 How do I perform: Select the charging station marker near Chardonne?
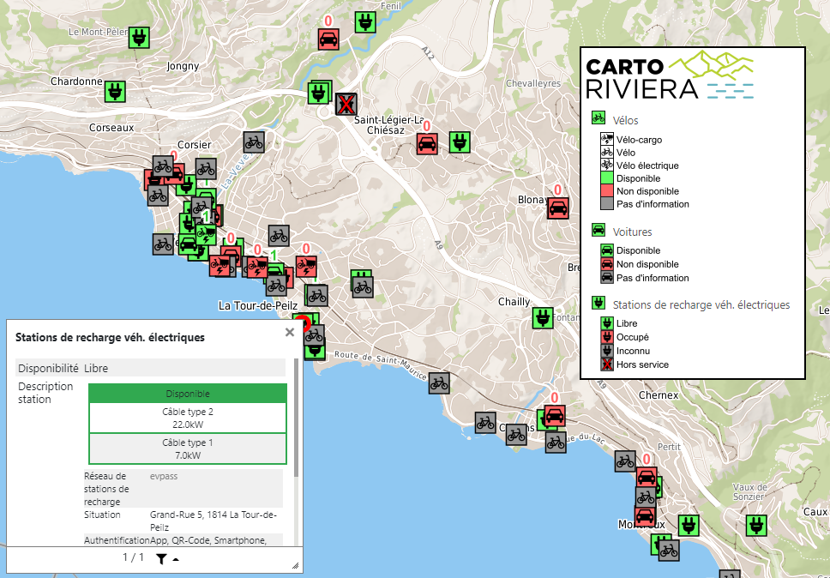click(x=115, y=91)
